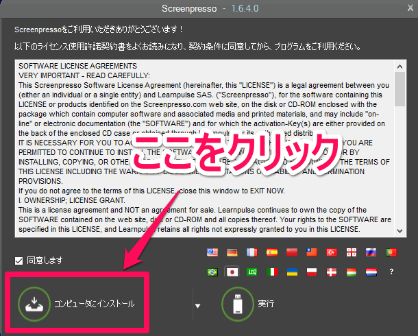Viewport: 418px width, 336px height.
Task: Select the Russian flag language
Action: click(x=371, y=252)
